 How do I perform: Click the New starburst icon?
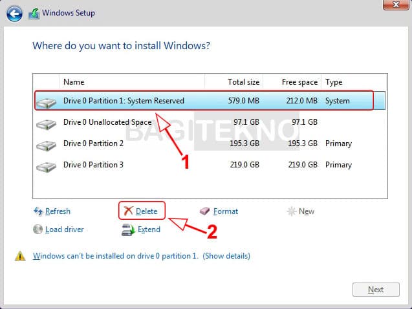[x=292, y=211]
